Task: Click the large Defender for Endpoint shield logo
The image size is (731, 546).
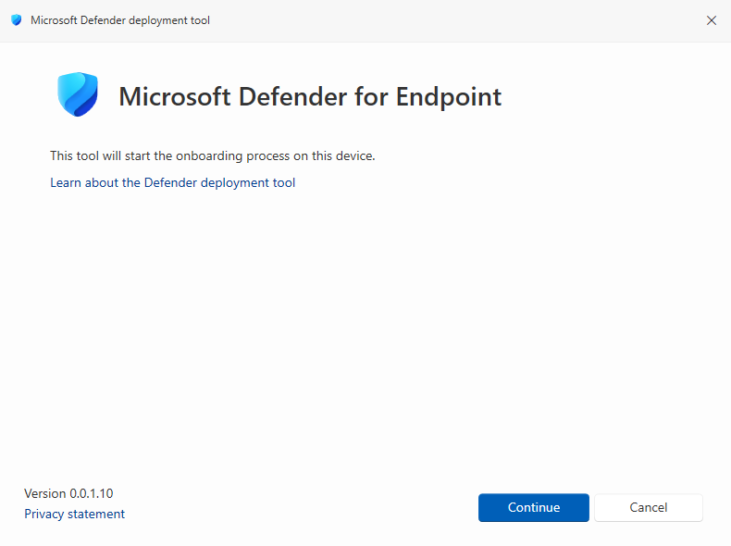Action: [78, 94]
